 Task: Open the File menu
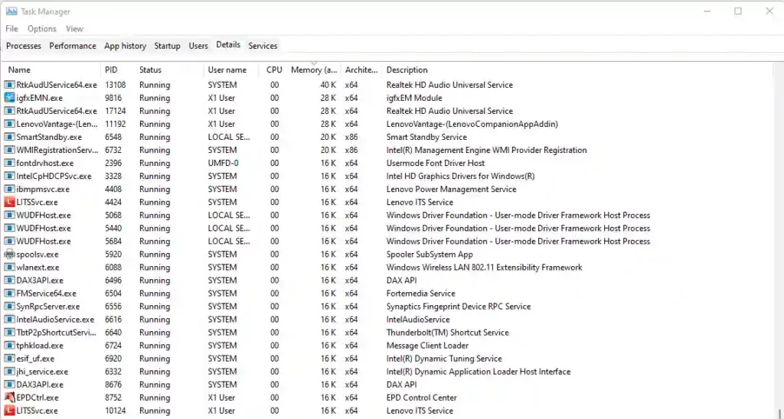(12, 29)
